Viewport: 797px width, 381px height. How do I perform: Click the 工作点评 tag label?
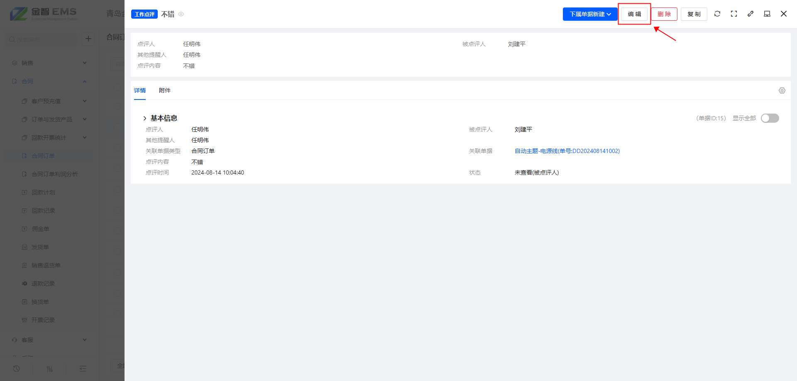click(144, 14)
